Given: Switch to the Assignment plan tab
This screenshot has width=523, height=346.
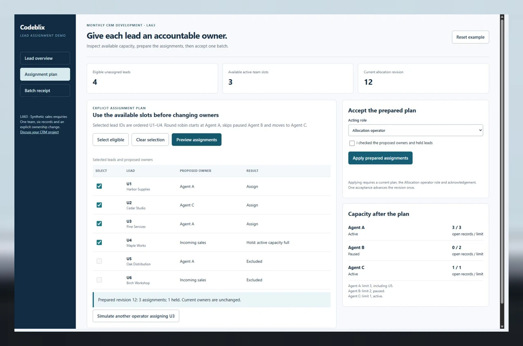Looking at the screenshot, I should point(45,74).
